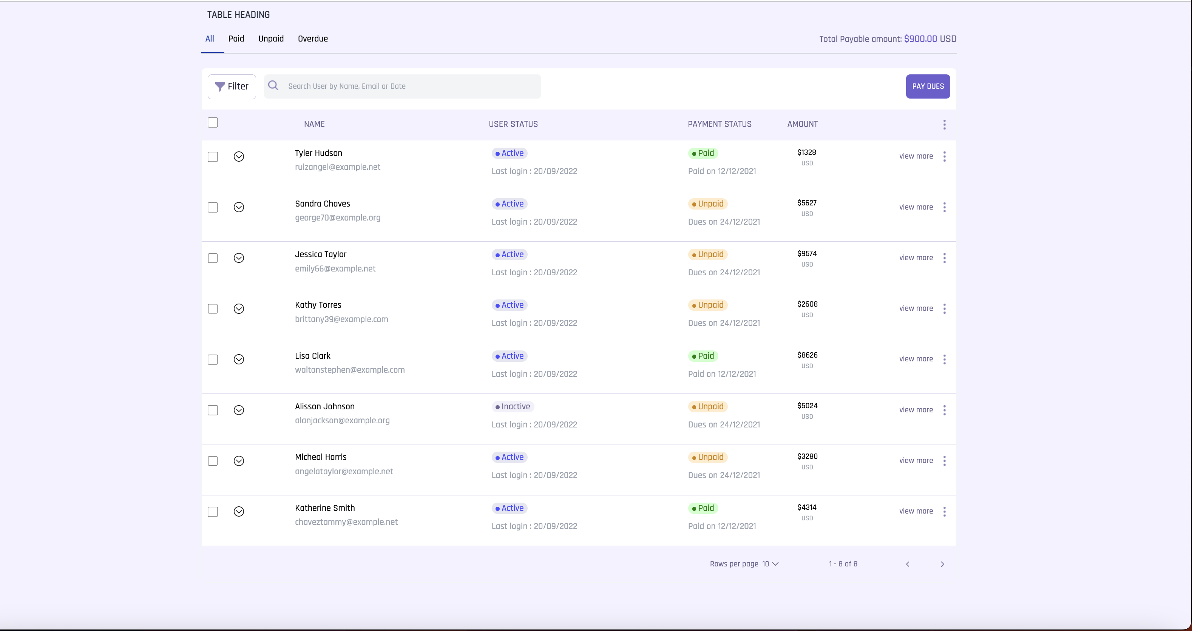
Task: Expand the Tyler Hudson row details
Action: pyautogui.click(x=239, y=156)
